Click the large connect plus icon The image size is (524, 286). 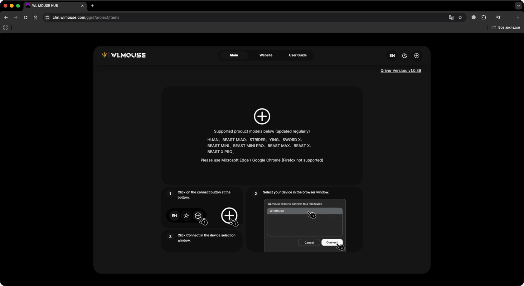262,117
